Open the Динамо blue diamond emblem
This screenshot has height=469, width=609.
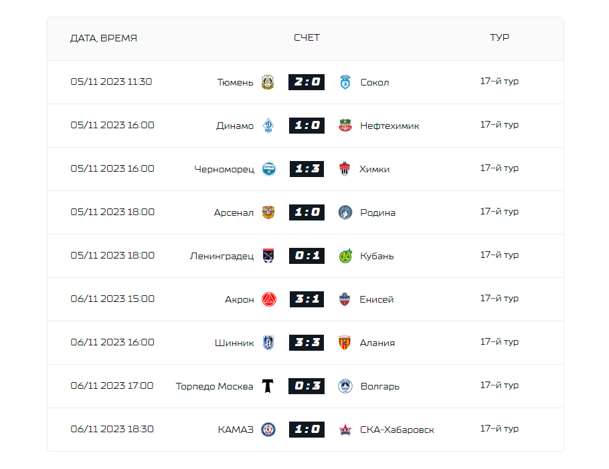point(268,126)
